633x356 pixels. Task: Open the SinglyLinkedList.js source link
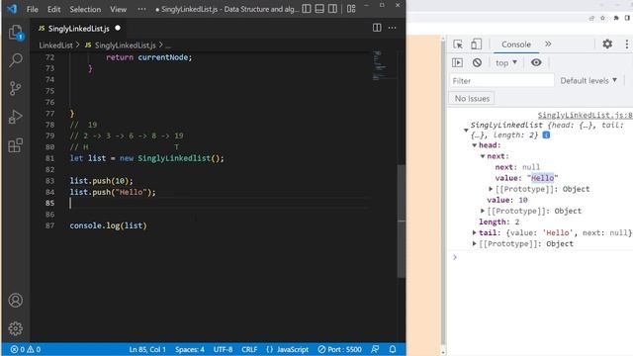(x=585, y=115)
